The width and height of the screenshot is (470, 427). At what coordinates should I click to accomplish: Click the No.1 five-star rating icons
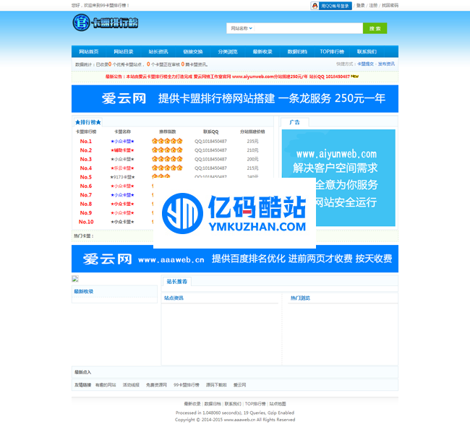167,141
